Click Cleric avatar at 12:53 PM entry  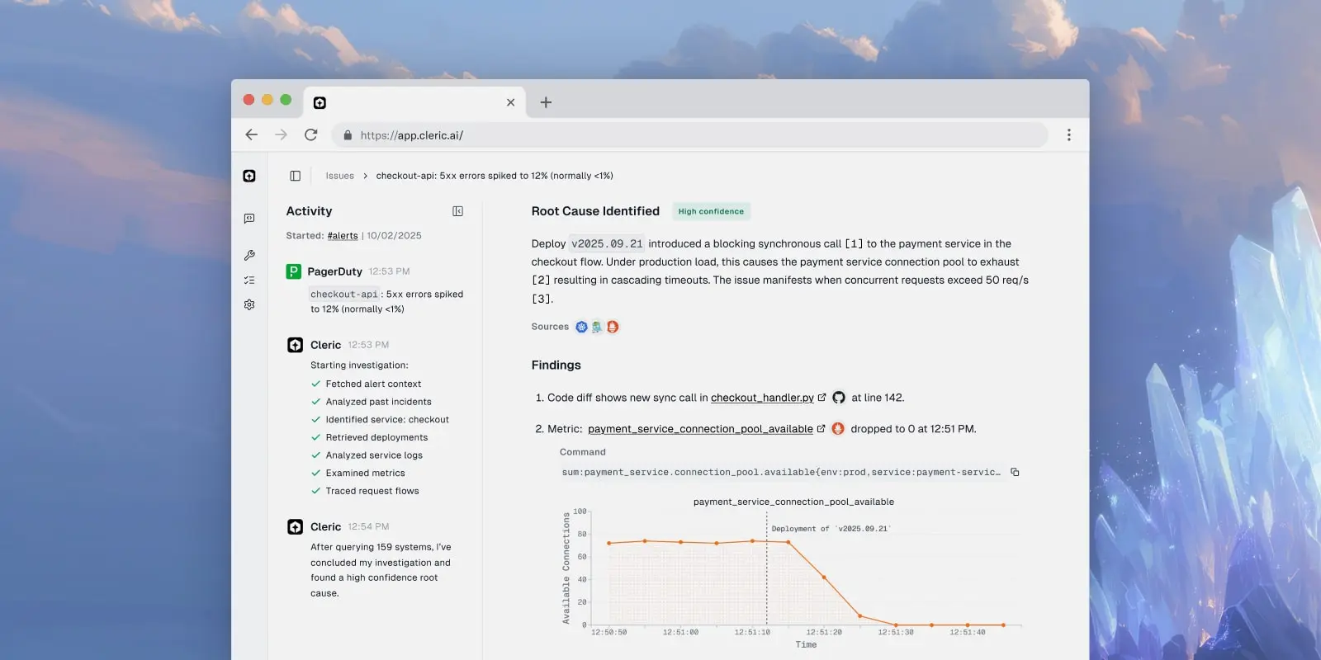click(295, 345)
